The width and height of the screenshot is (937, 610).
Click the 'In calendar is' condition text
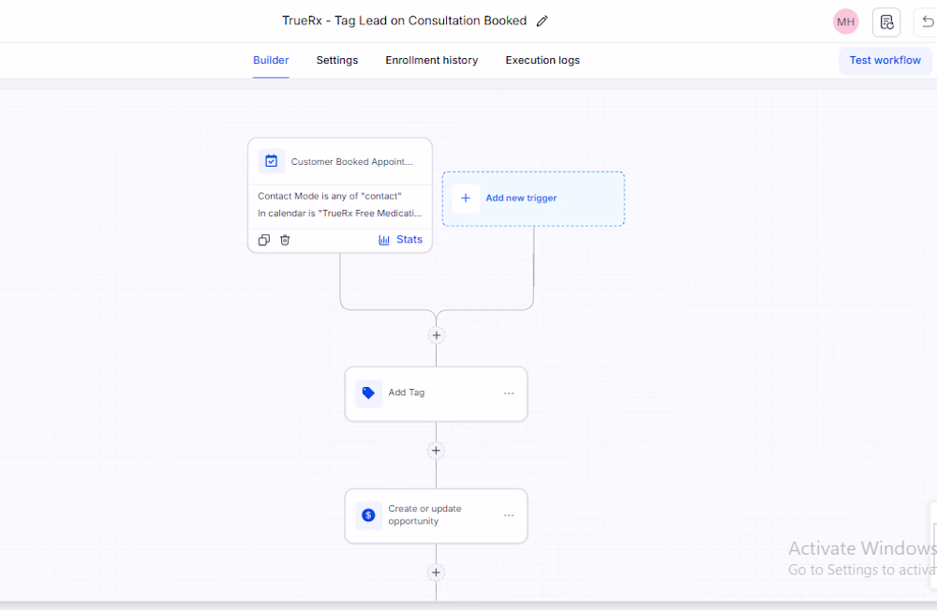click(x=340, y=214)
